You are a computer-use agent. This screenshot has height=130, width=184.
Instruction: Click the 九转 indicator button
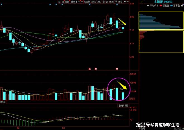click(x=67, y=2)
